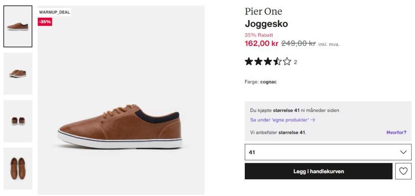The image size is (415, 196).
Task: View the rear-view shoes thumbnail
Action: 18,121
